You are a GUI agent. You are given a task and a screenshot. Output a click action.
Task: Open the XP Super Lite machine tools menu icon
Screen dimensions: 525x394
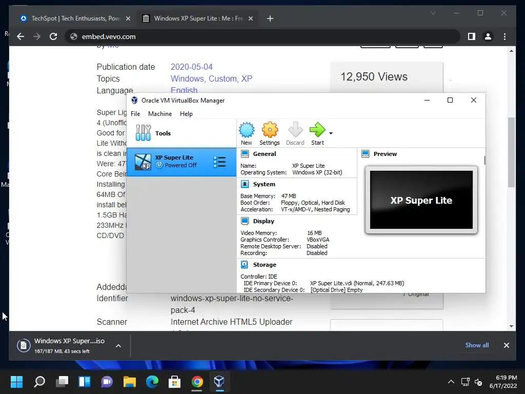click(219, 162)
